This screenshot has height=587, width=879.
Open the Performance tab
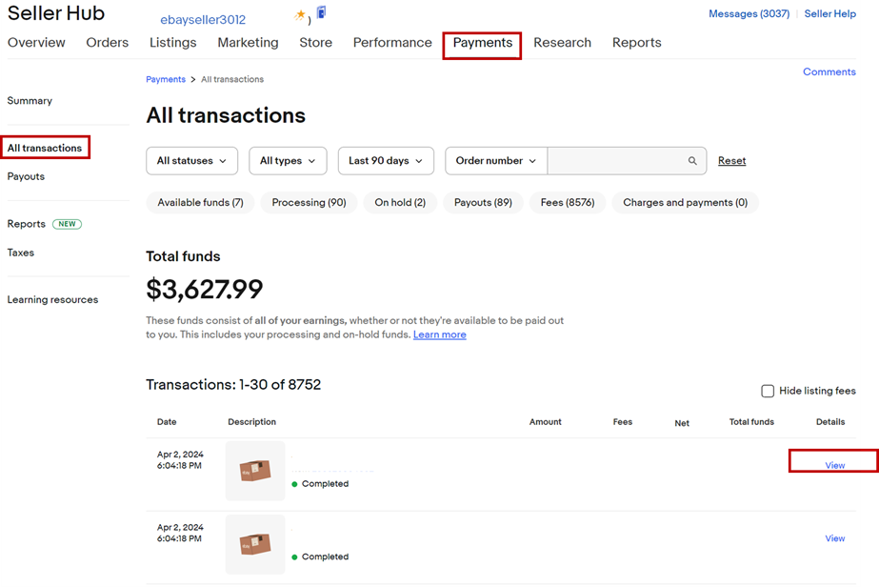click(x=392, y=43)
